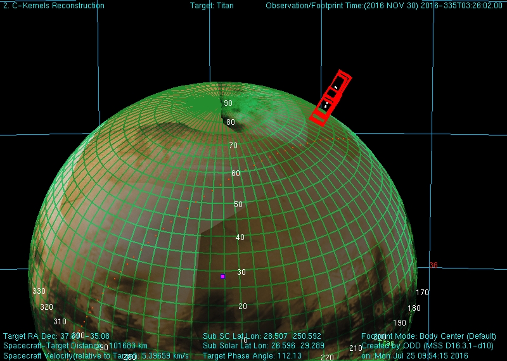
Task: Click the 'Target Phase Angle: 112.13' readout
Action: 252,356
